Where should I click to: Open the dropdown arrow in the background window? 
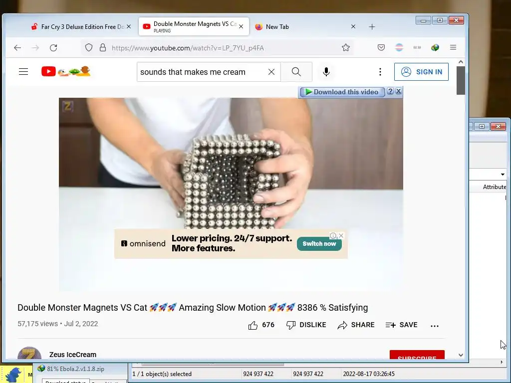pyautogui.click(x=503, y=175)
